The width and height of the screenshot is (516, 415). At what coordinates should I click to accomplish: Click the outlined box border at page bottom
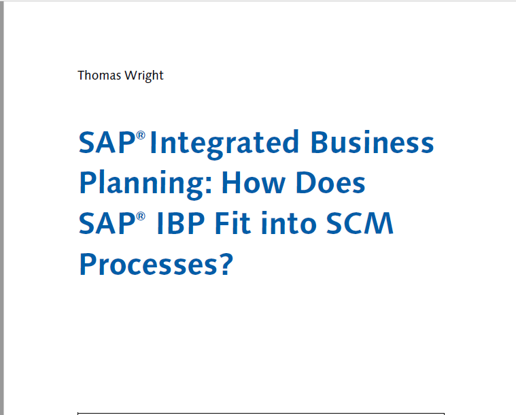[261, 414]
